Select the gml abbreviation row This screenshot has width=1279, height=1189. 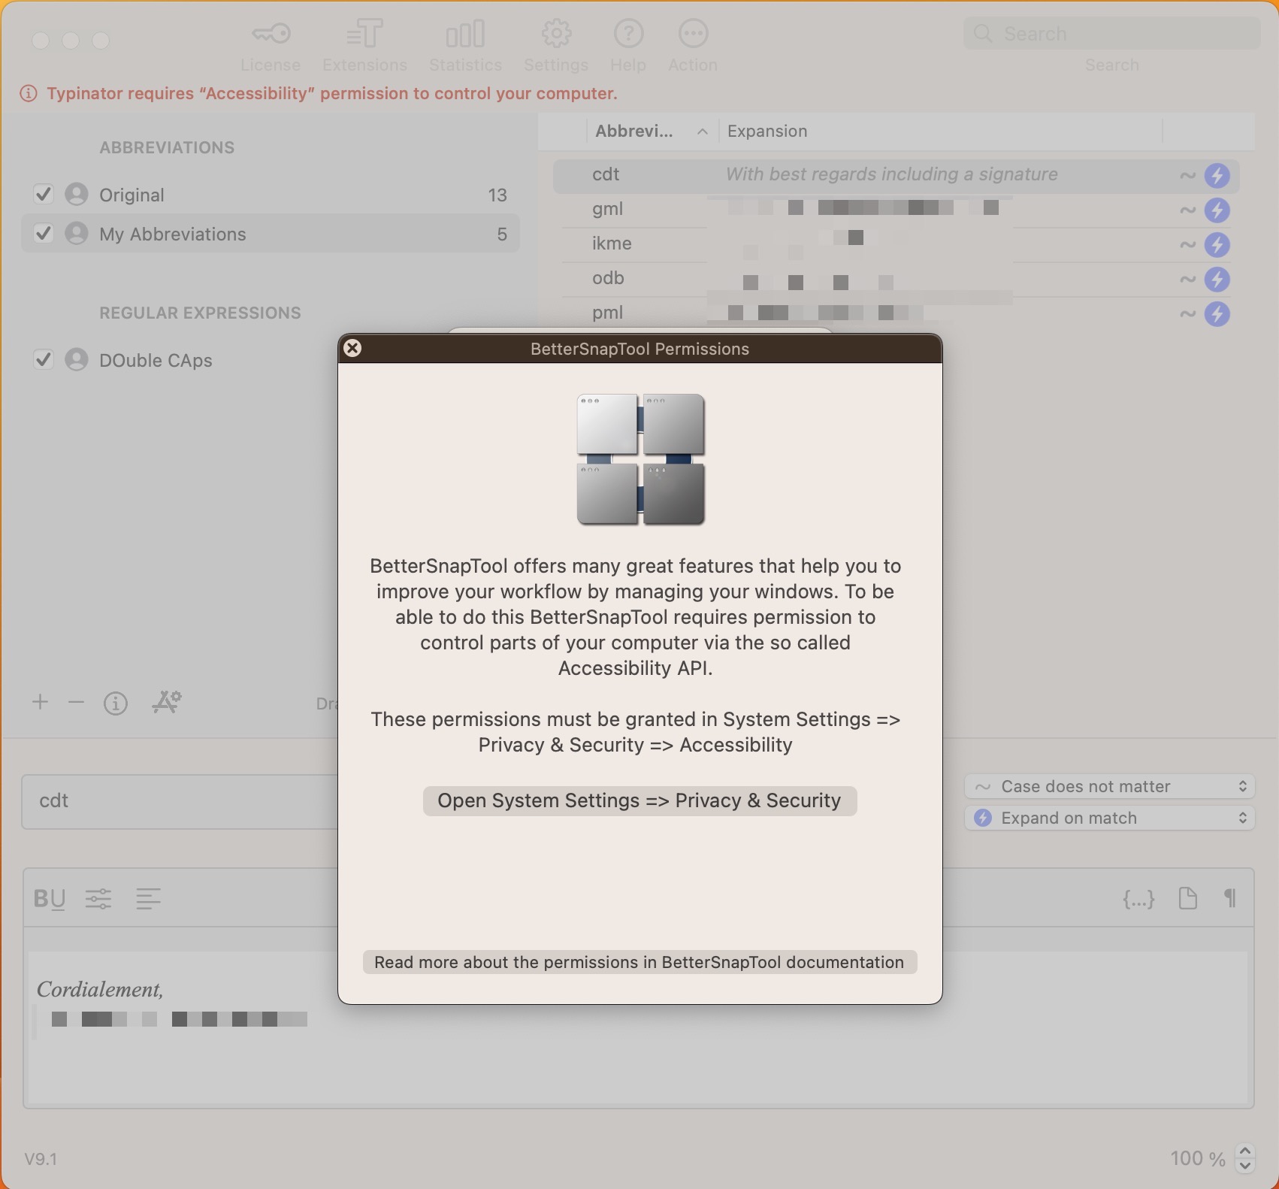click(896, 209)
